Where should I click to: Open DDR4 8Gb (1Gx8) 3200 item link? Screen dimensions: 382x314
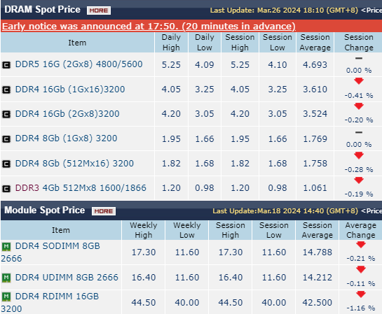66,138
